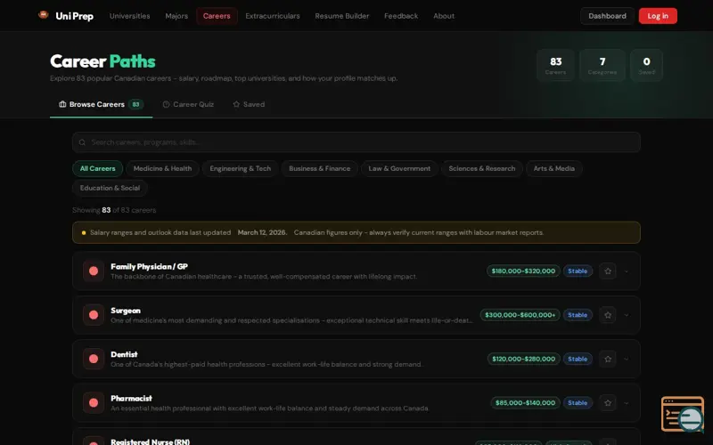
Task: Open the Surgeon career title
Action: 126,311
